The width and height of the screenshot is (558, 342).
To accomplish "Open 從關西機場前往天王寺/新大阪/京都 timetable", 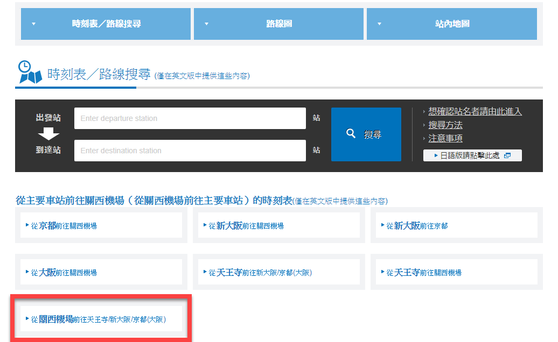I will pyautogui.click(x=101, y=319).
